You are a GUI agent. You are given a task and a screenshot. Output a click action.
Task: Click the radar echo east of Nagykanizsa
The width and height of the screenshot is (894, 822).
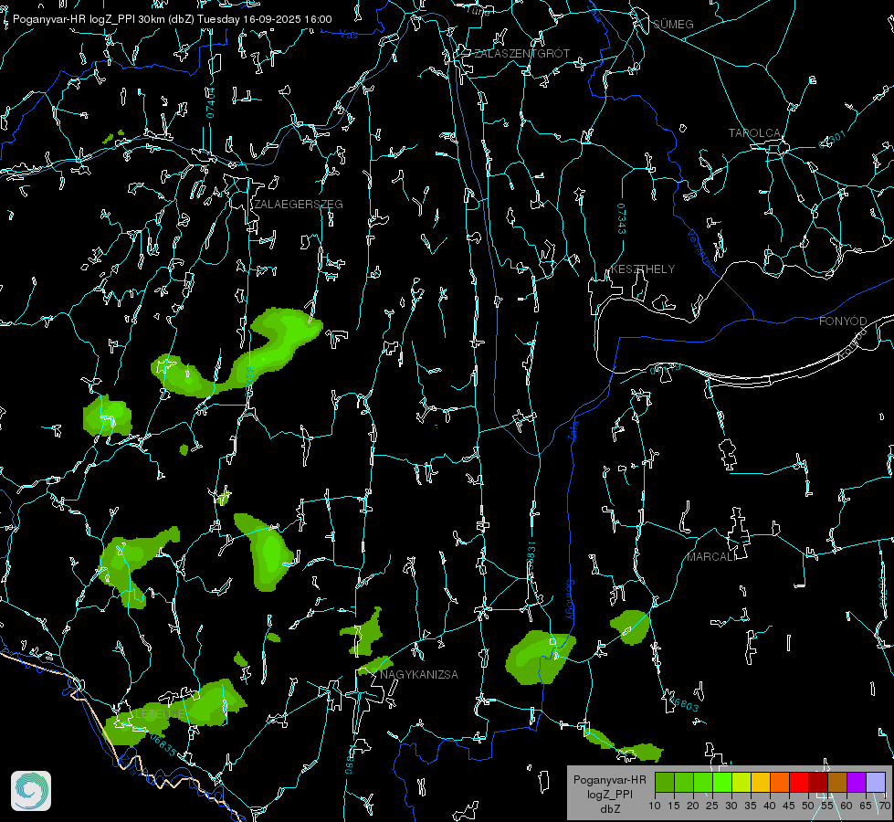(539, 656)
